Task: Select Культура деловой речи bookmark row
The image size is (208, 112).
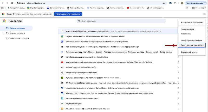Action: coord(120,78)
